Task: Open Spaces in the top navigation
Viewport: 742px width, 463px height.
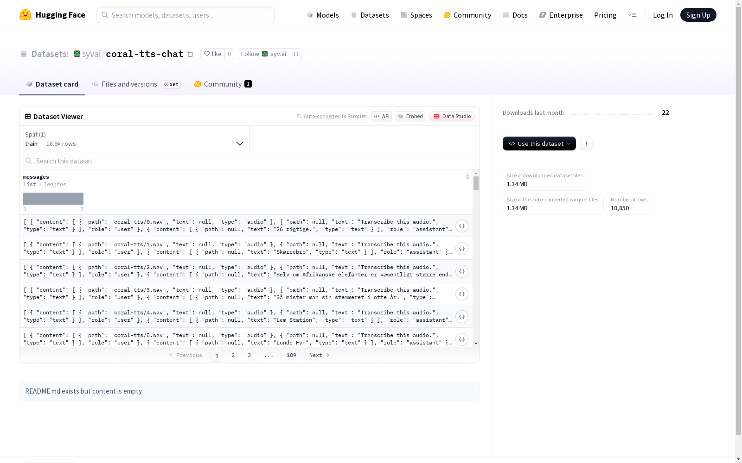Action: (x=416, y=15)
